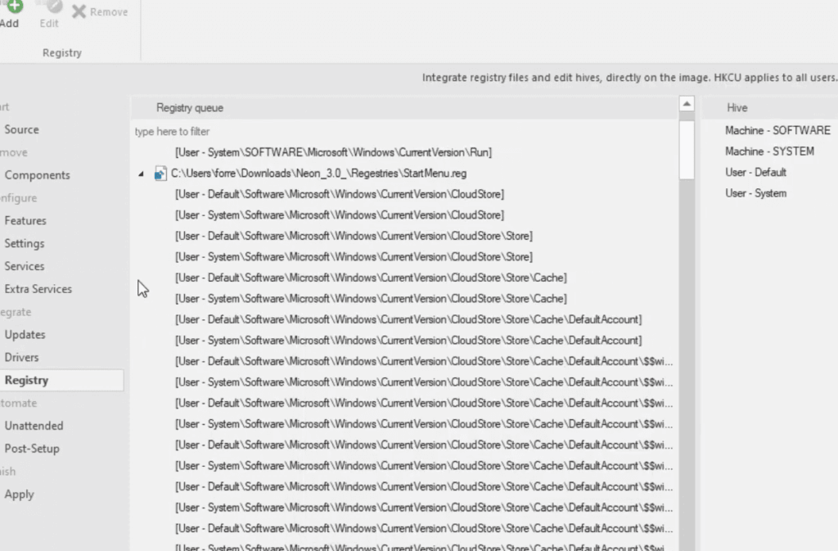838x551 pixels.
Task: Select the Machine - SYSTEM hive
Action: coord(769,151)
